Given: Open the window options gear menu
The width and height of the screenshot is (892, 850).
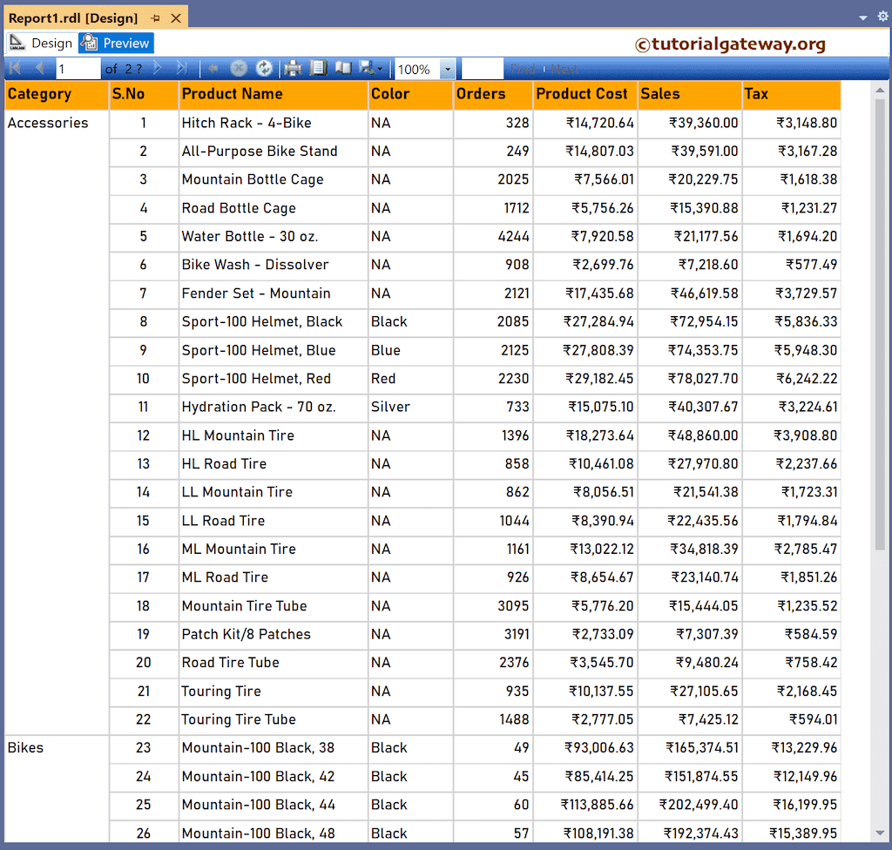Looking at the screenshot, I should click(883, 16).
